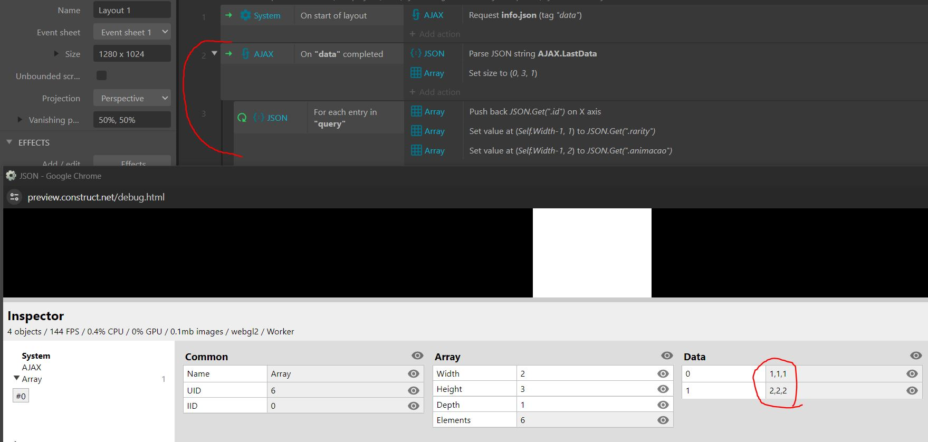This screenshot has width=928, height=442.
Task: Click Parse JSON string AJAX.LastData action
Action: pyautogui.click(x=533, y=53)
